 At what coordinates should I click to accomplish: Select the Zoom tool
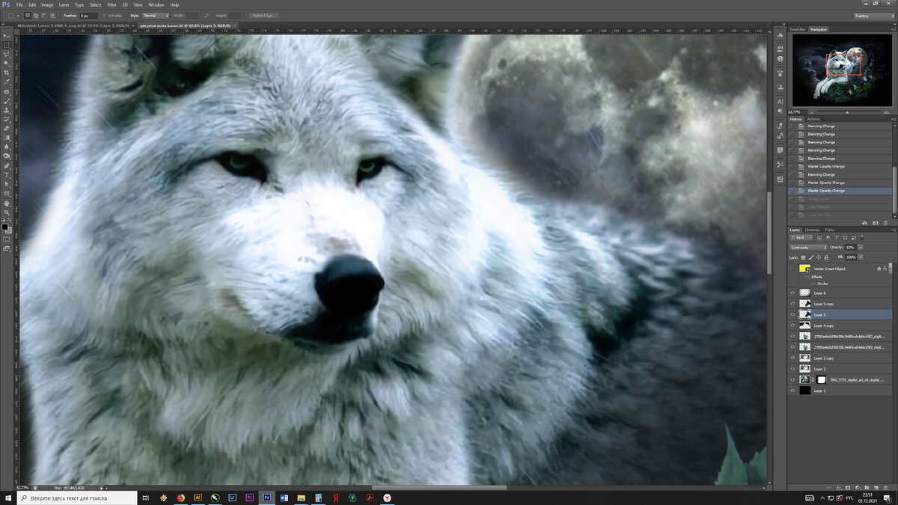pos(7,212)
